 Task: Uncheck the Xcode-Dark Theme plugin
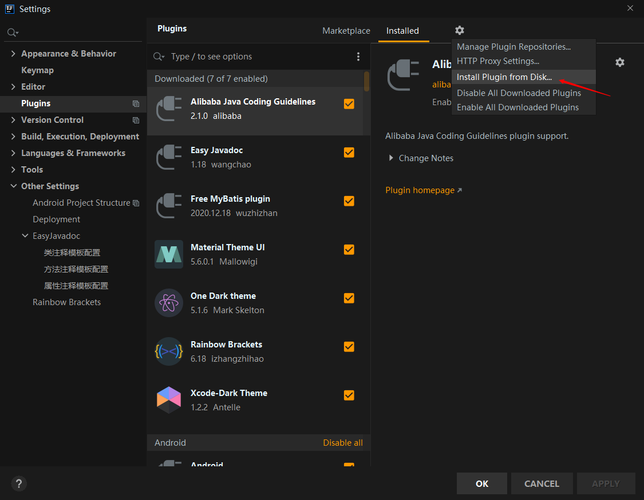pos(349,395)
